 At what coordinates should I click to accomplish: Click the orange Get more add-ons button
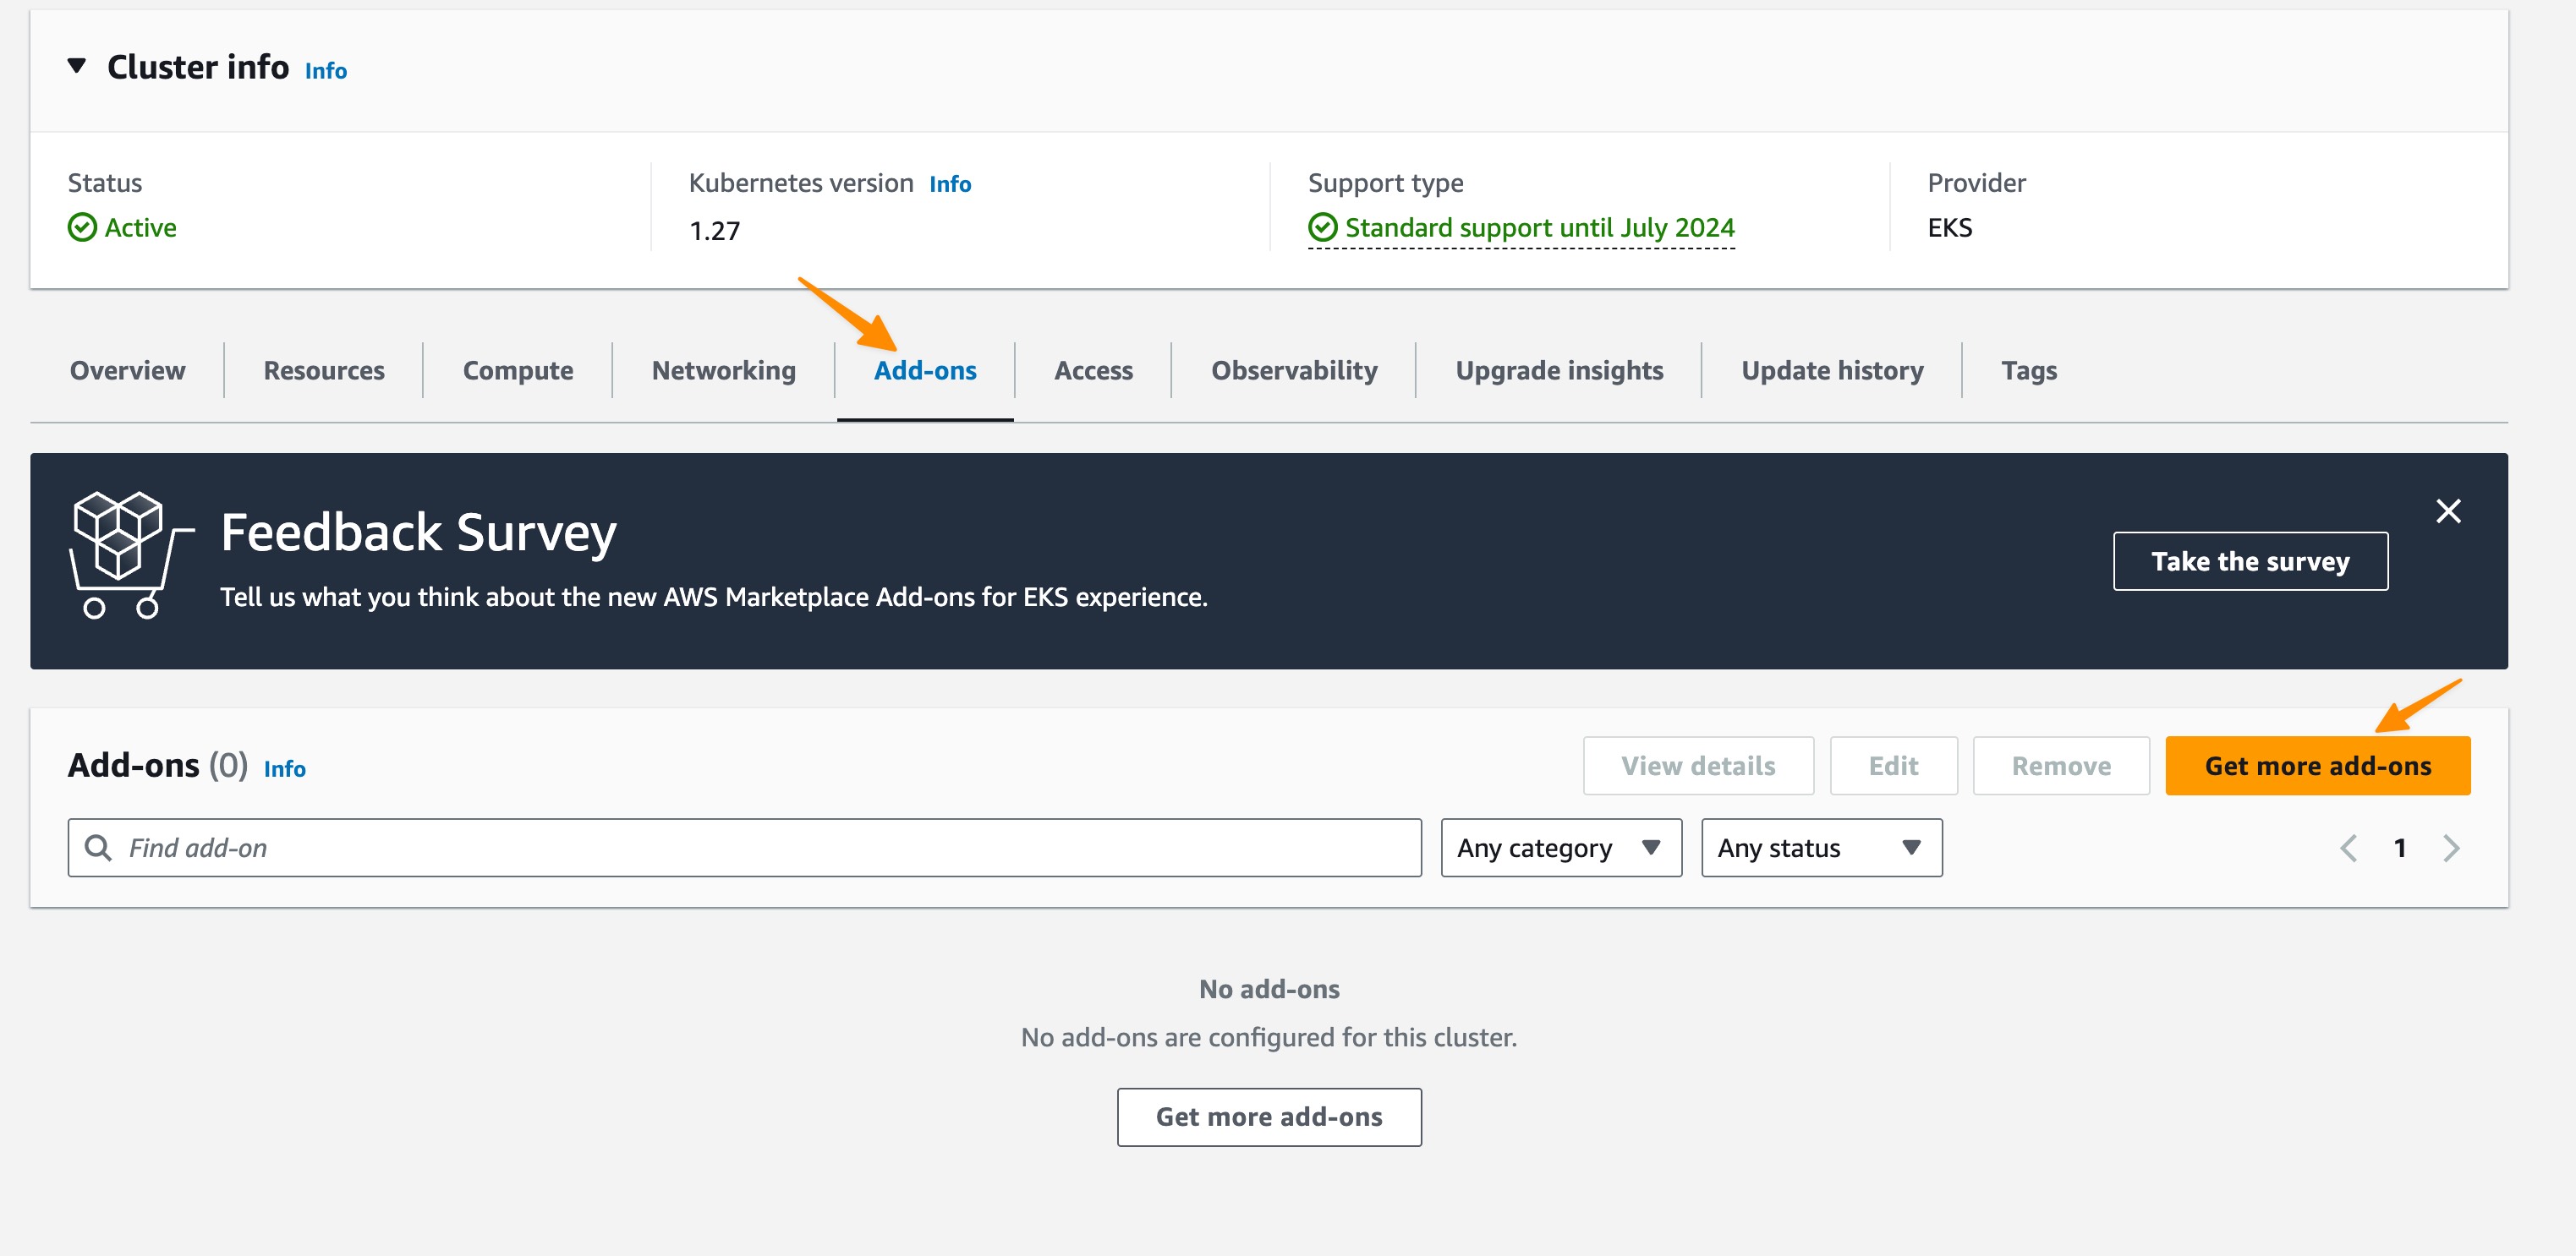pos(2317,767)
